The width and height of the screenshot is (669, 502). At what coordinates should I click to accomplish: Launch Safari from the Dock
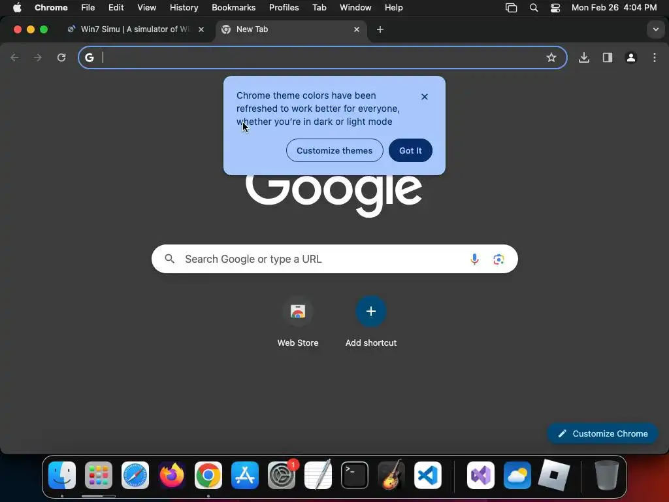coord(135,475)
